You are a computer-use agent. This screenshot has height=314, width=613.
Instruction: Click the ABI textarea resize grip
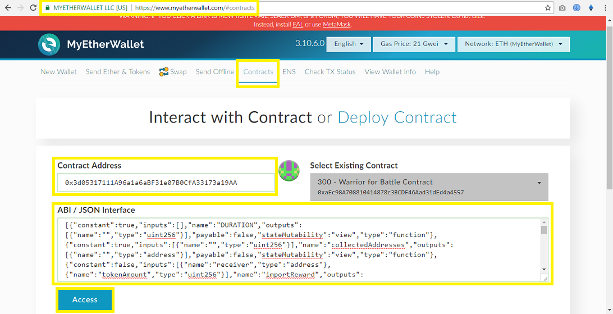click(x=545, y=277)
